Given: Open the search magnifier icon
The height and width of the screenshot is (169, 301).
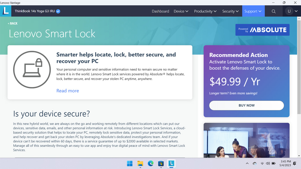Looking at the screenshot, I should (x=274, y=11).
